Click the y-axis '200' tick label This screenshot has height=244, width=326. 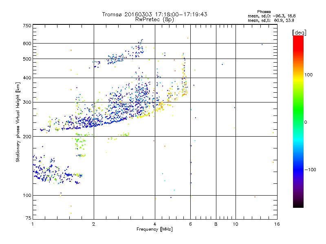point(27,137)
